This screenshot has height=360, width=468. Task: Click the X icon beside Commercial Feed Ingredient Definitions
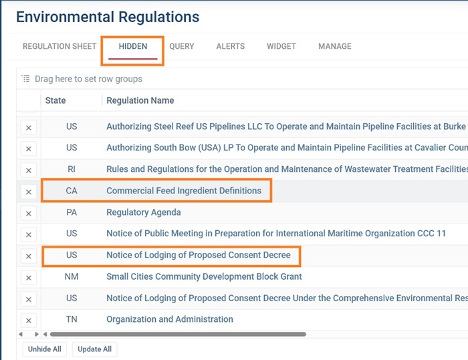(x=29, y=192)
